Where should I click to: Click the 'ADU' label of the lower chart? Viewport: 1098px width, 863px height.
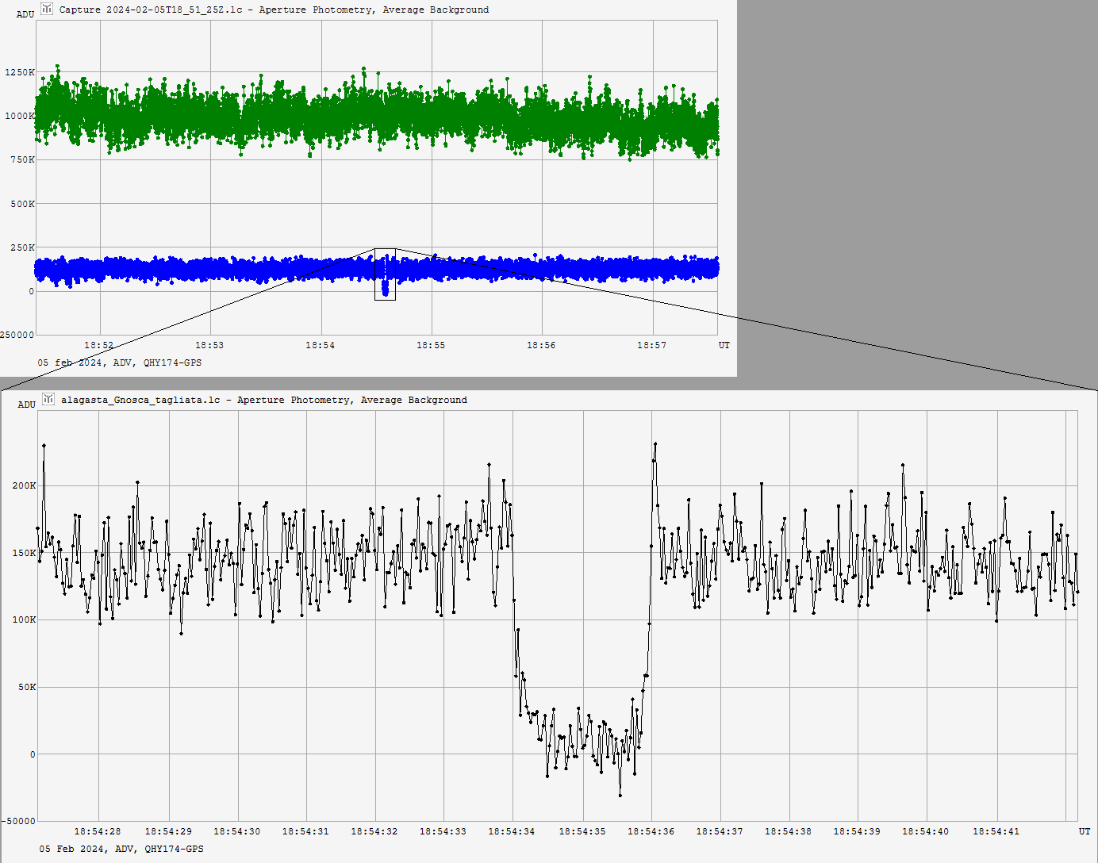tap(27, 405)
